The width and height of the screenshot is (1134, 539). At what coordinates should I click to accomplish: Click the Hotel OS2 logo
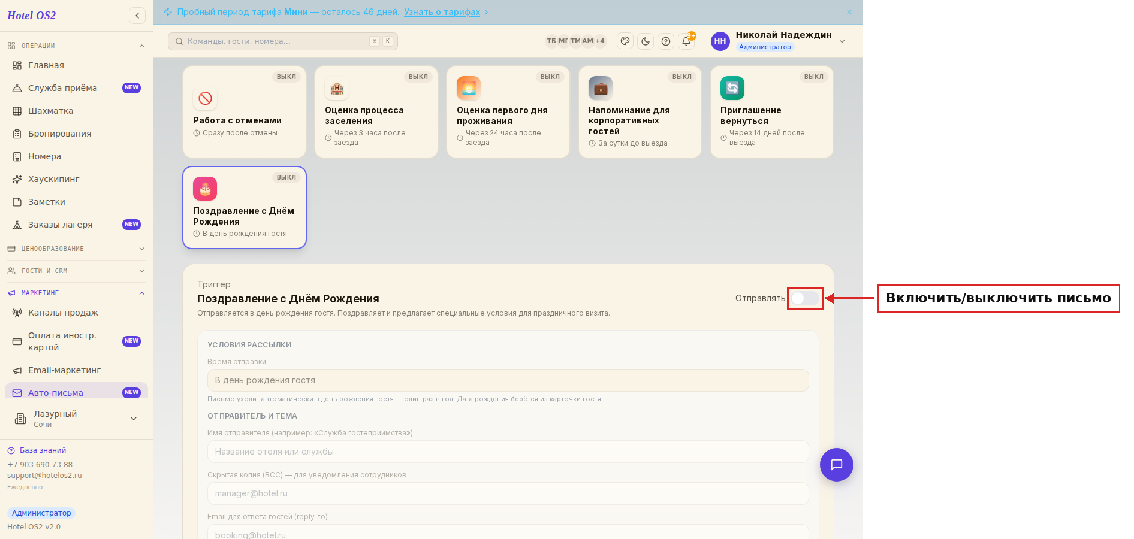[x=32, y=16]
